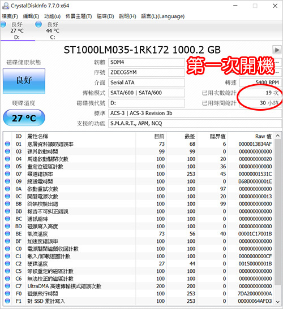Open the 檔案(F) menu
The image size is (283, 309).
(10, 16)
